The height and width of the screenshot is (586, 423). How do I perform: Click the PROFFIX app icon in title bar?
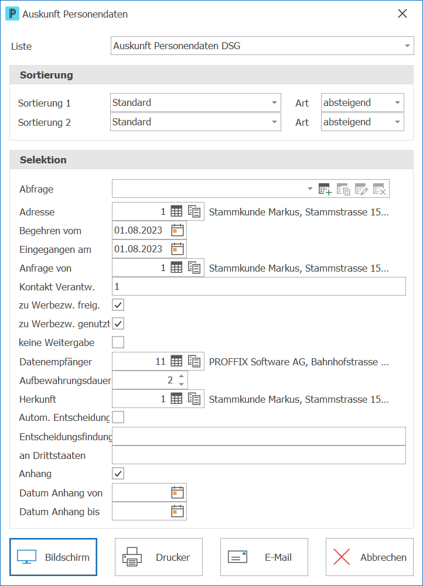(x=12, y=14)
